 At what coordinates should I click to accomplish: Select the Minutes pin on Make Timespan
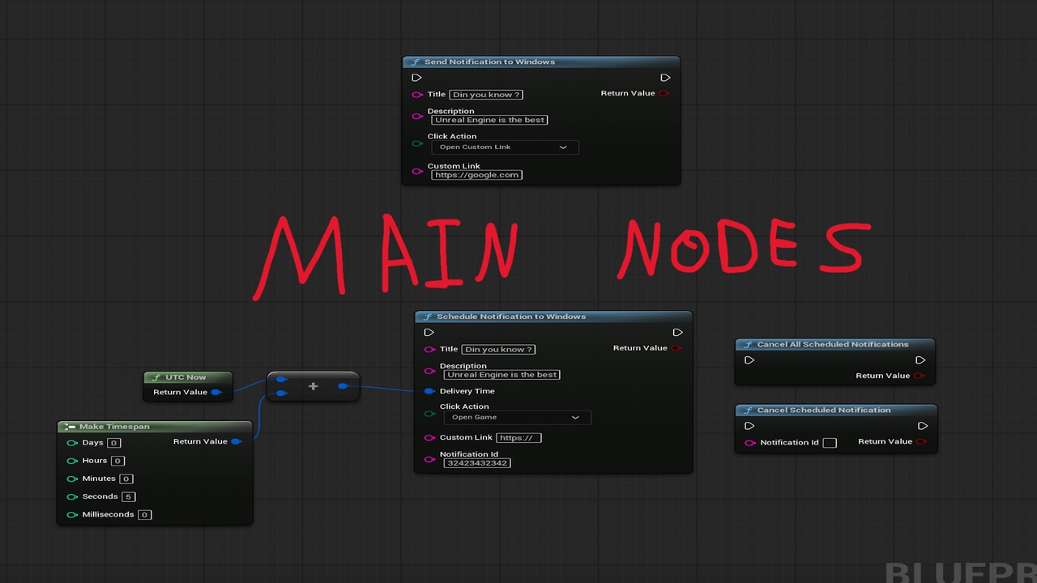coord(72,479)
